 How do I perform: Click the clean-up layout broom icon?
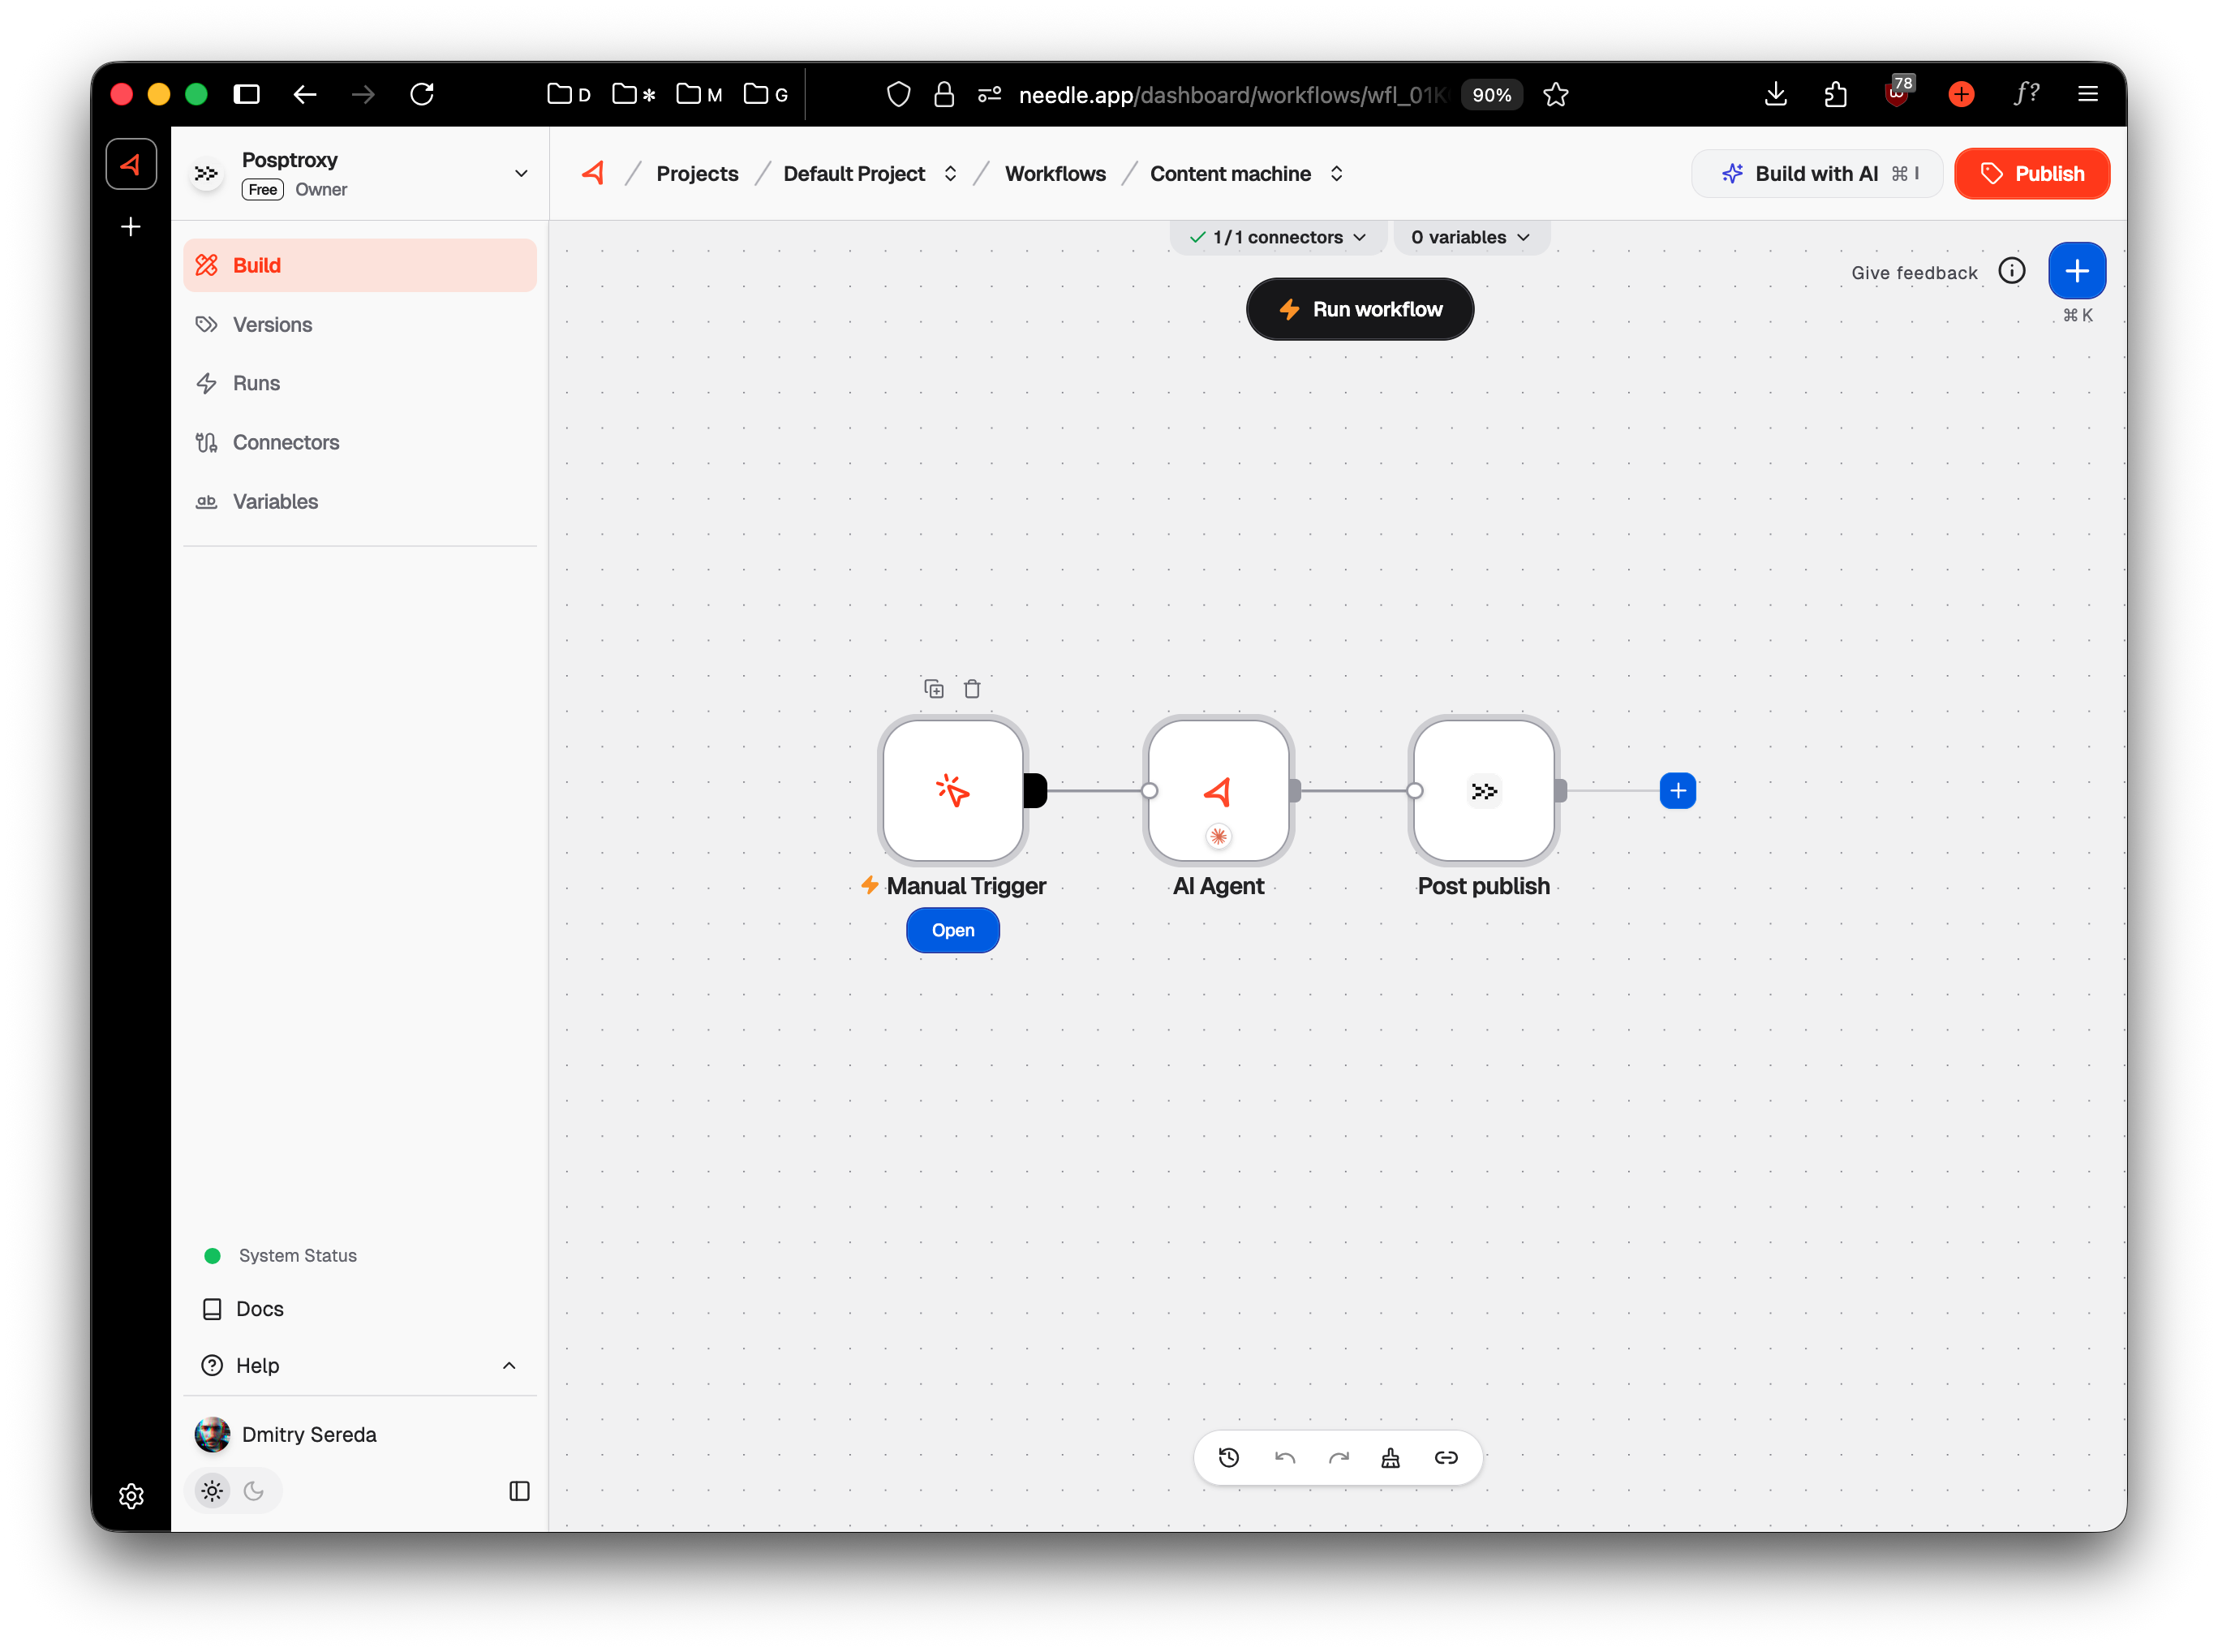(1391, 1458)
